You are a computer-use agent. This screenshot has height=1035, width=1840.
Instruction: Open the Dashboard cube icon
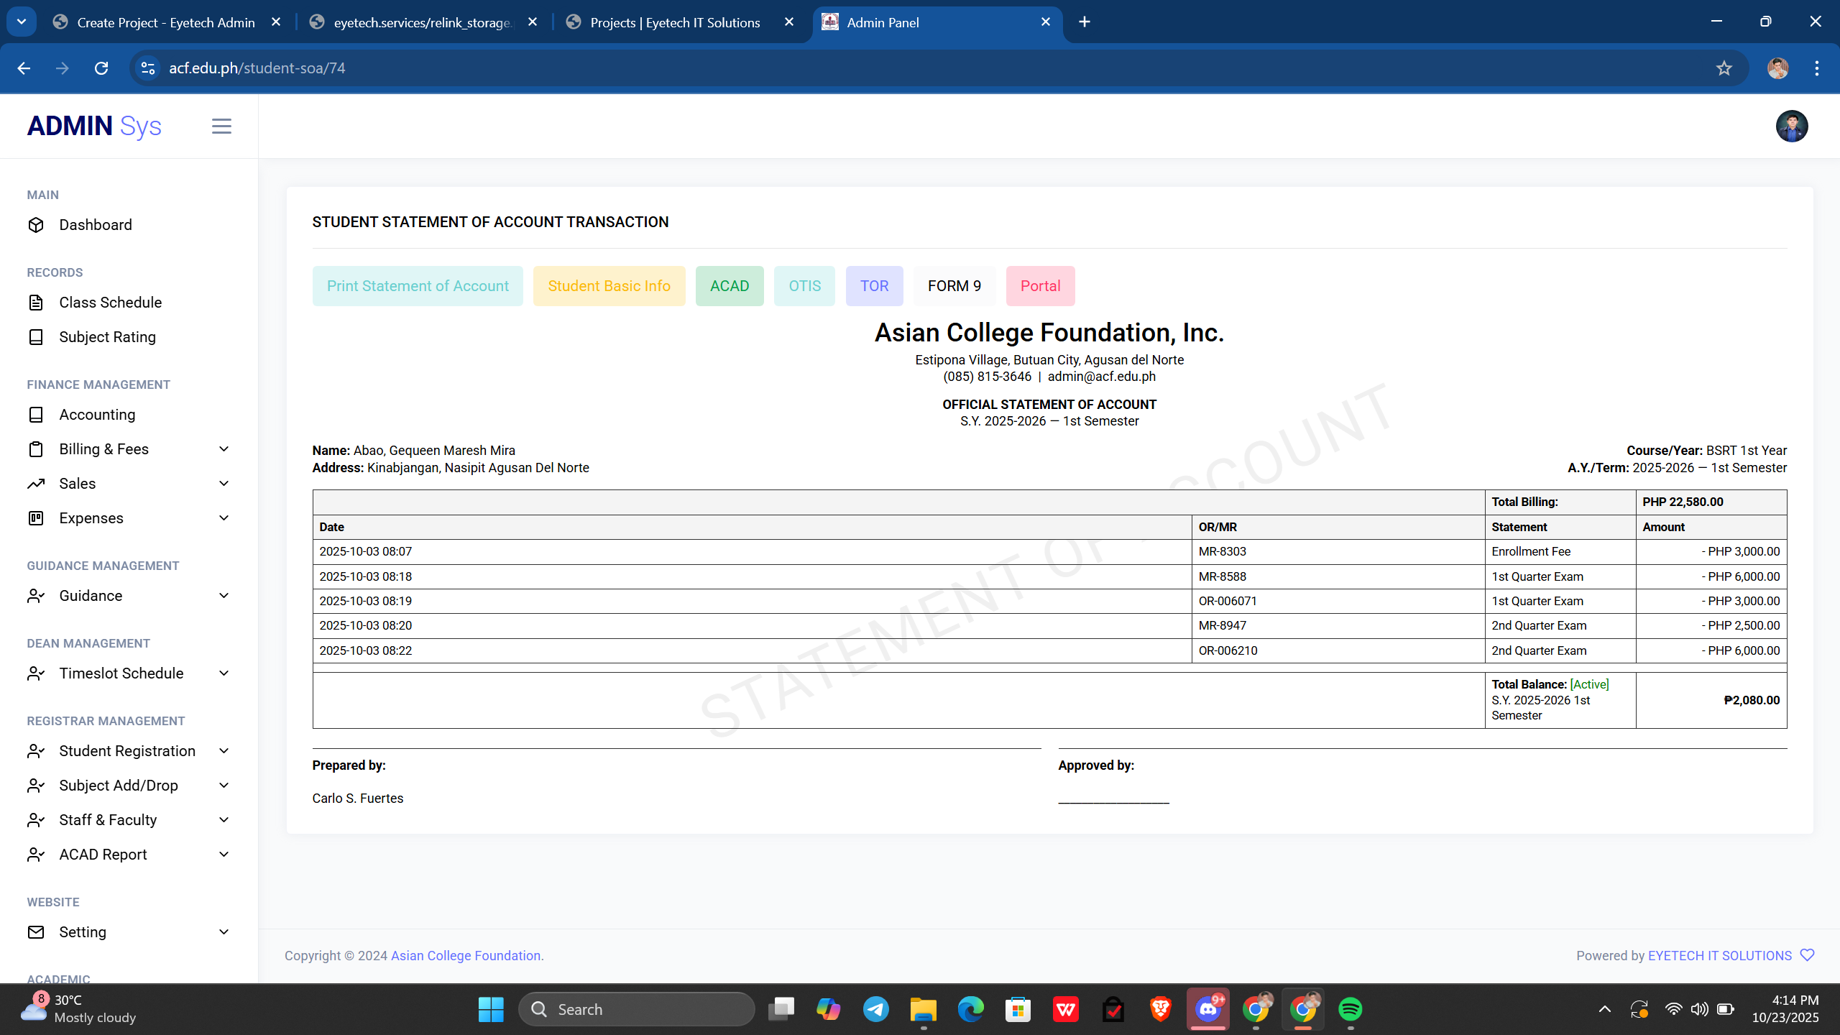pos(36,225)
